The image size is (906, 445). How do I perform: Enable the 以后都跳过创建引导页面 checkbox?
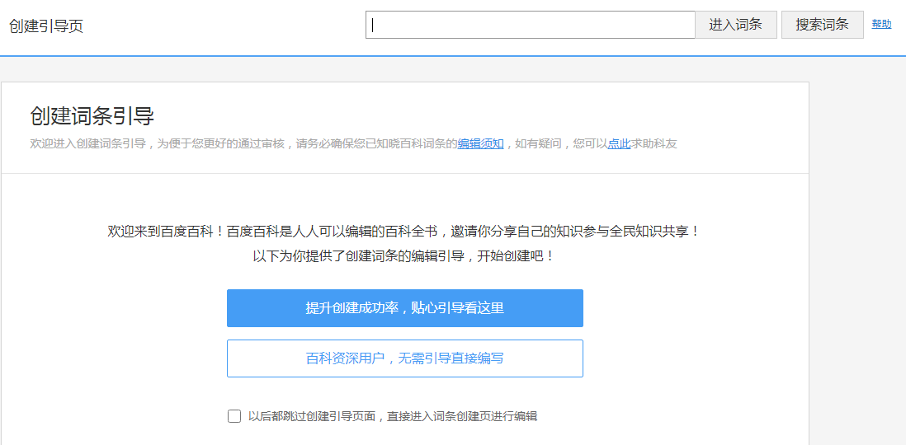point(234,416)
